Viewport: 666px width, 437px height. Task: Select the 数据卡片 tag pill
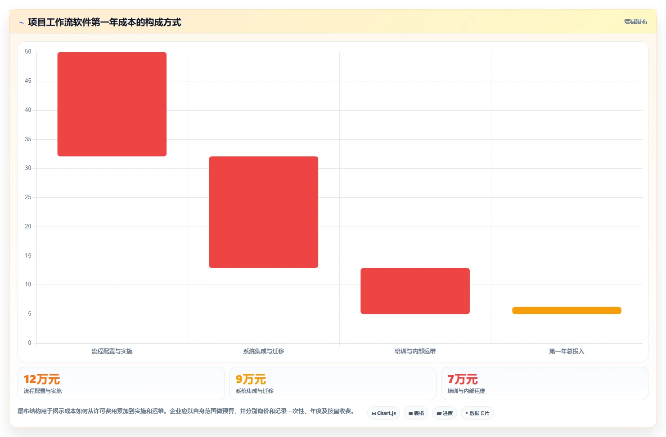pos(477,413)
